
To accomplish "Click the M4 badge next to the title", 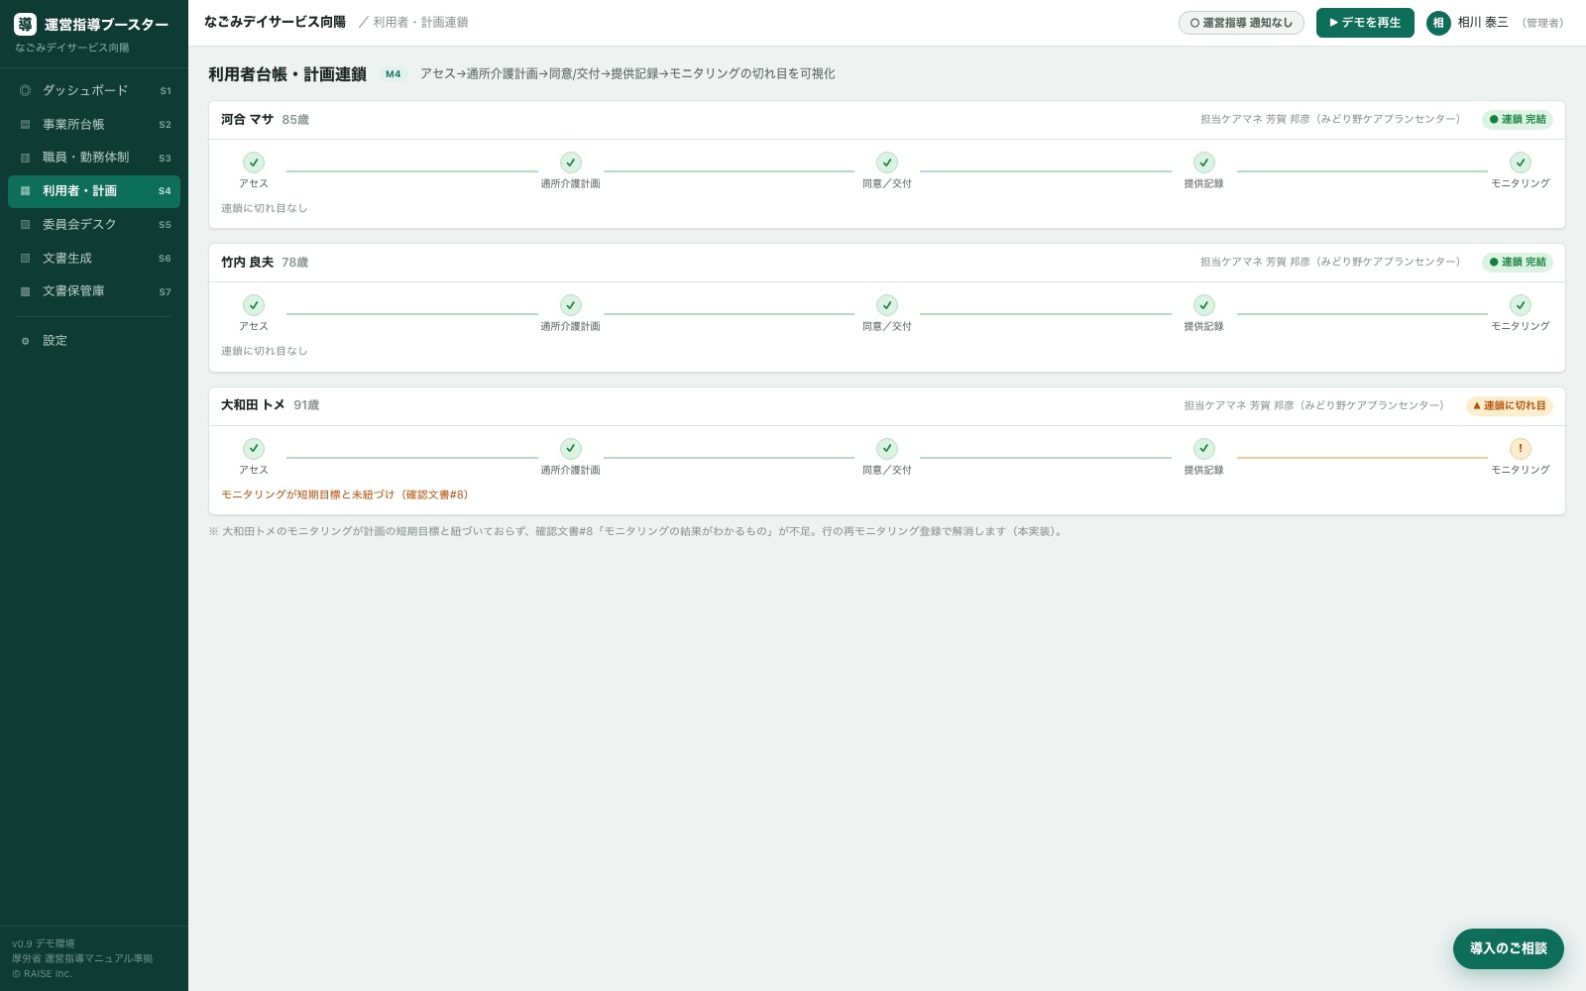I will pyautogui.click(x=394, y=74).
